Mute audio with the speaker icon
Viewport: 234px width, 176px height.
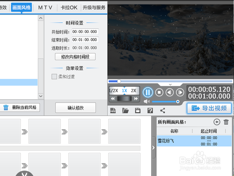(x=147, y=101)
